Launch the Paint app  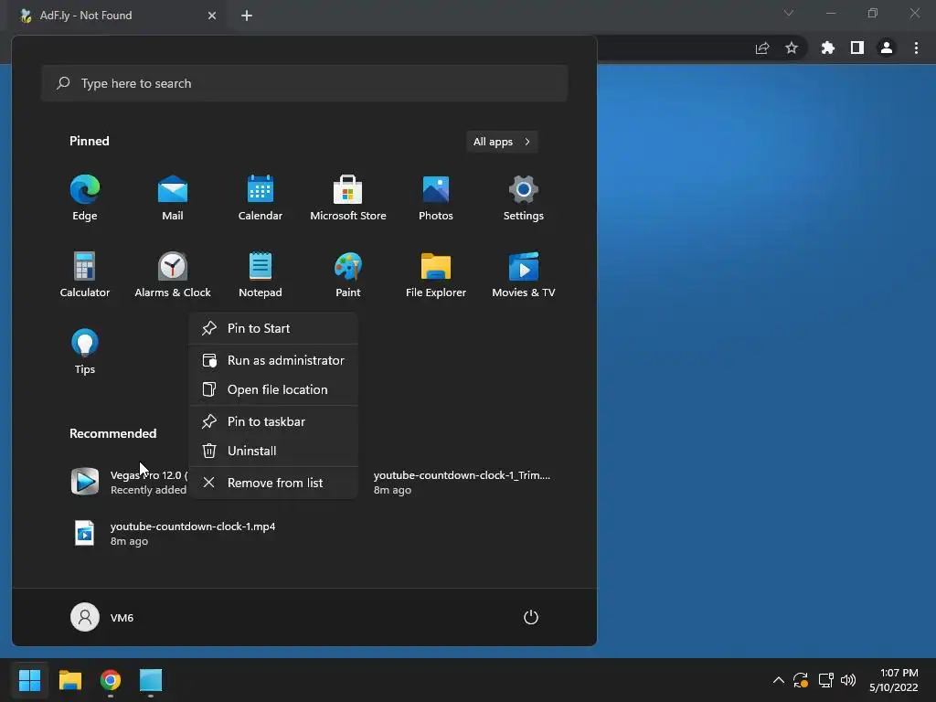(348, 275)
